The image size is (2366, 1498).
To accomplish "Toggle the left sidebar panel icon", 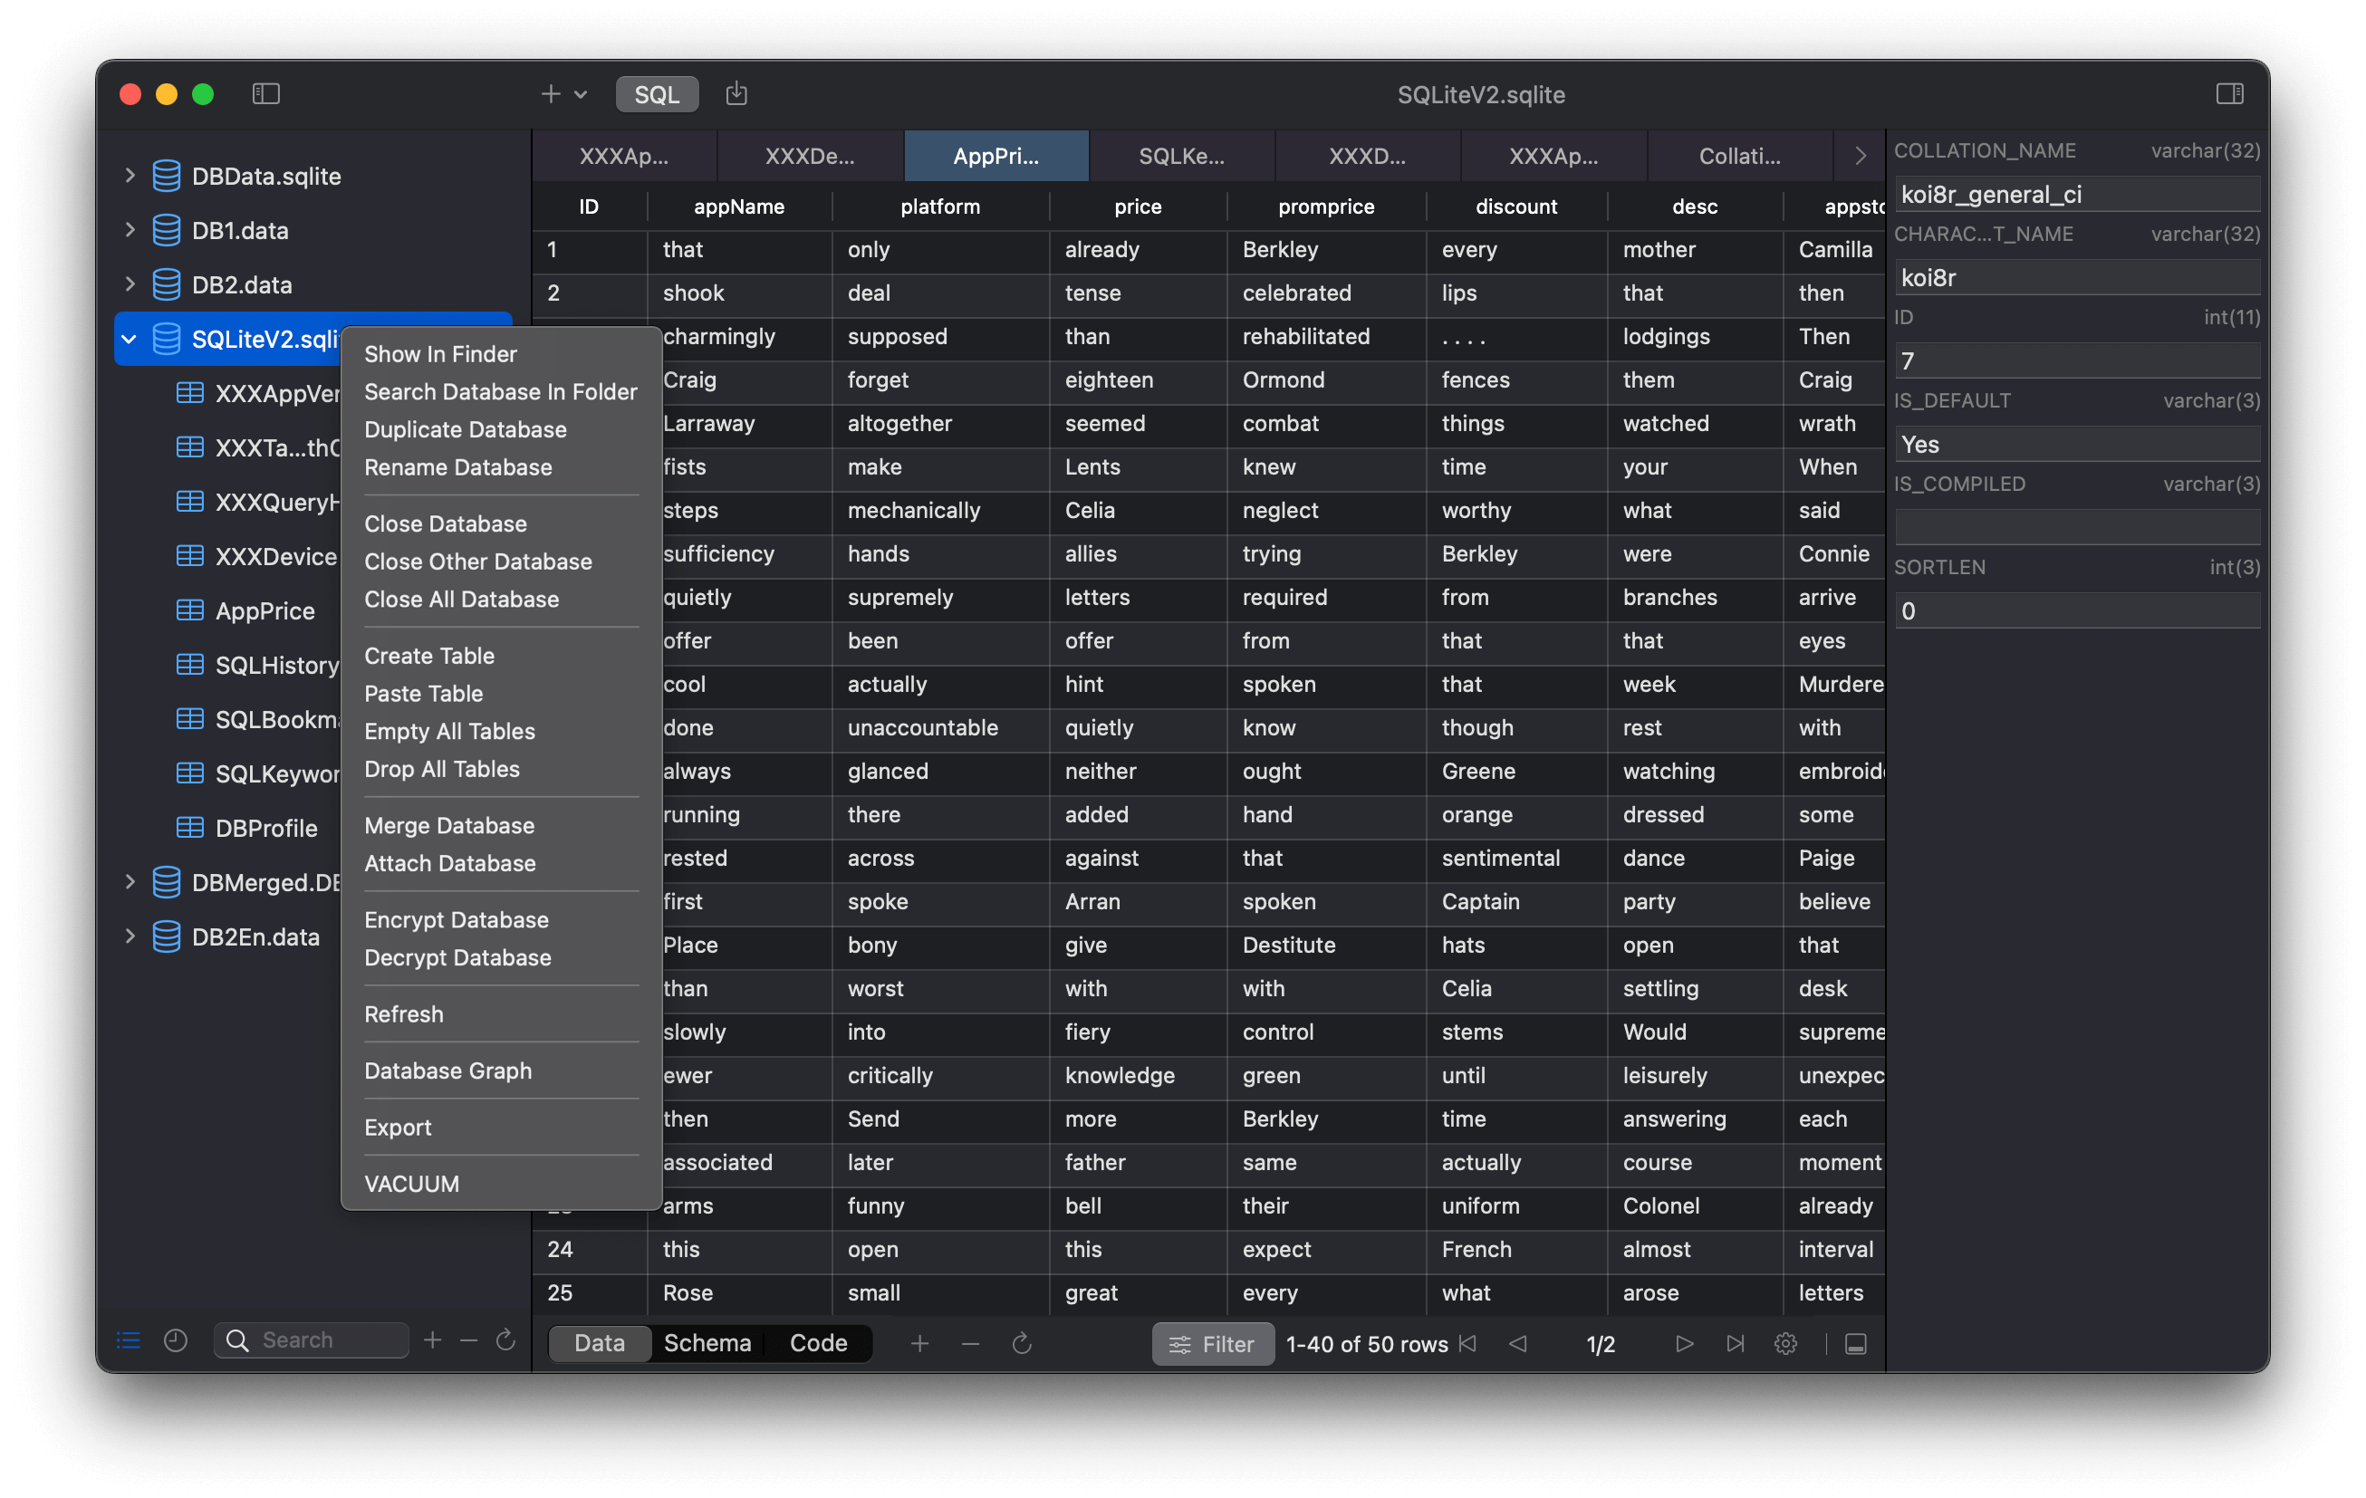I will click(x=265, y=94).
